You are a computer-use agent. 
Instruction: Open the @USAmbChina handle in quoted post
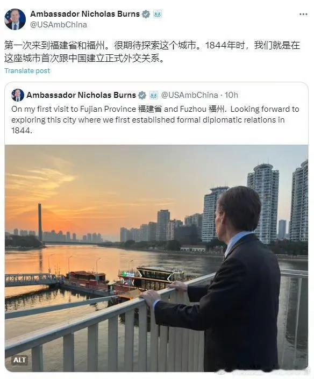[189, 95]
